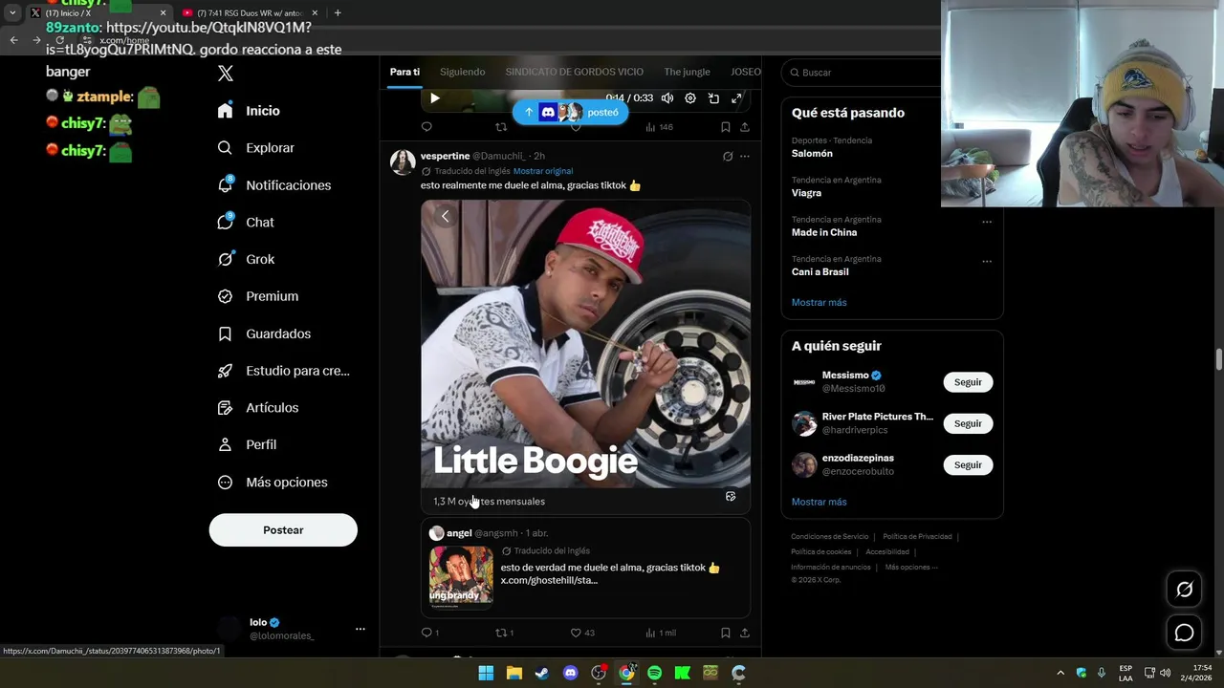Repost vespertine's post

pos(504,633)
